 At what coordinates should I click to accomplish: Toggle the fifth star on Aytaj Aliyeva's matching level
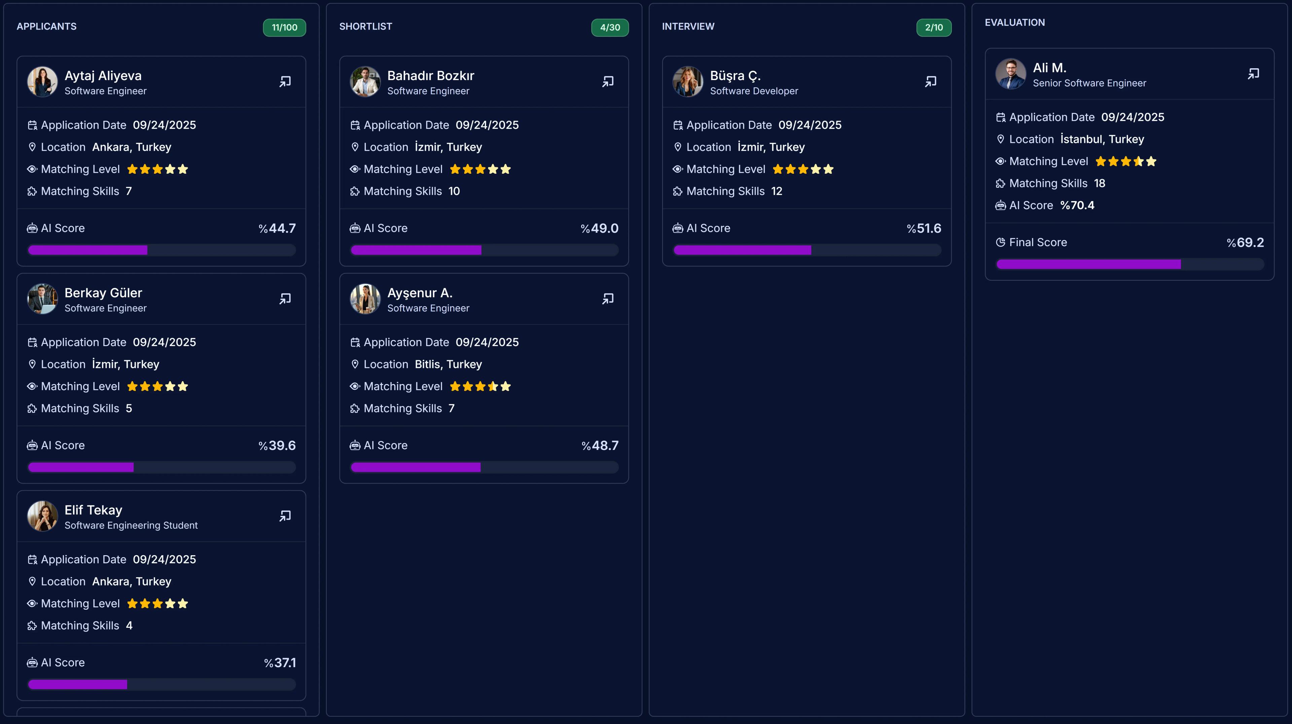(x=183, y=169)
